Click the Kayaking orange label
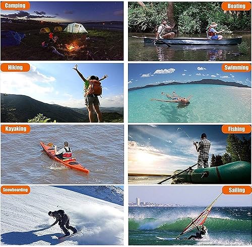This screenshot has width=252, height=247. (x=16, y=129)
